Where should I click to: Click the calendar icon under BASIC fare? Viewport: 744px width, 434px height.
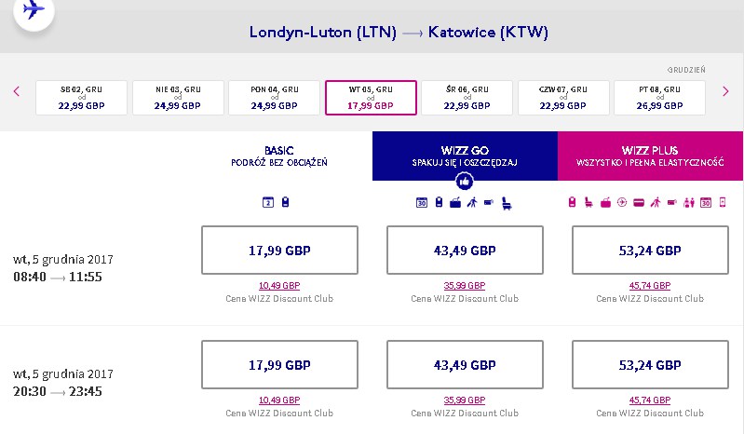coord(267,202)
